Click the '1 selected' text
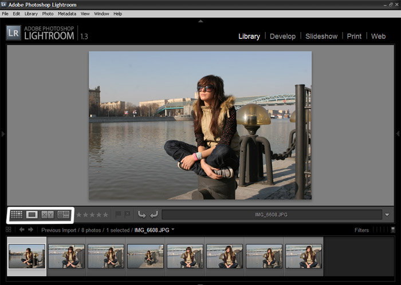Image resolution: width=401 pixels, height=285 pixels. pos(118,230)
